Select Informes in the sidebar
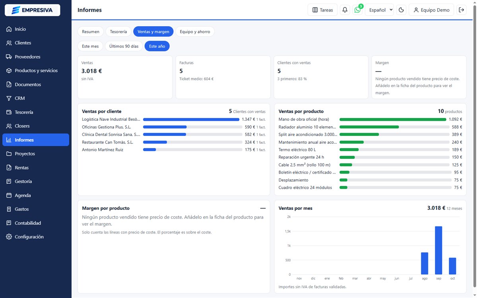Viewport: 477px width, 298px height. 36,140
